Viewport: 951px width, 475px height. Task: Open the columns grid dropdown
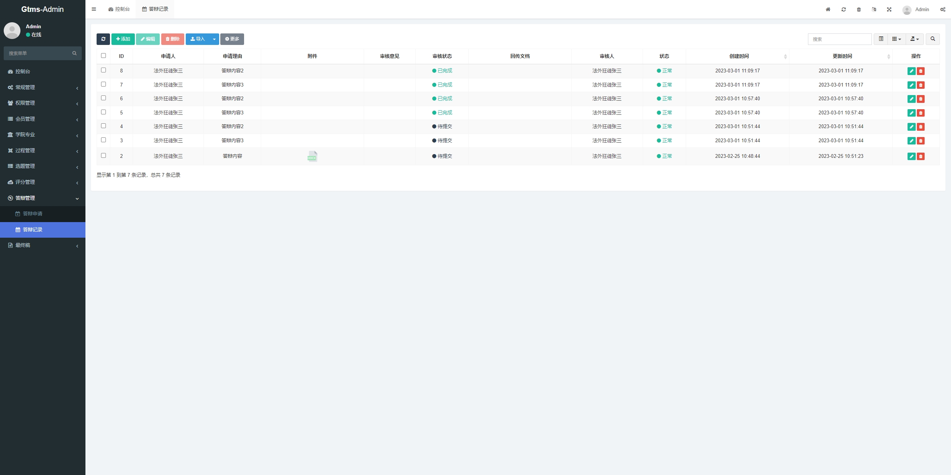click(897, 39)
